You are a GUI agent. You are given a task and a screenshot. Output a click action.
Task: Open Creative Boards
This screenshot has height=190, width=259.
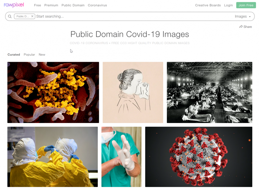(208, 5)
